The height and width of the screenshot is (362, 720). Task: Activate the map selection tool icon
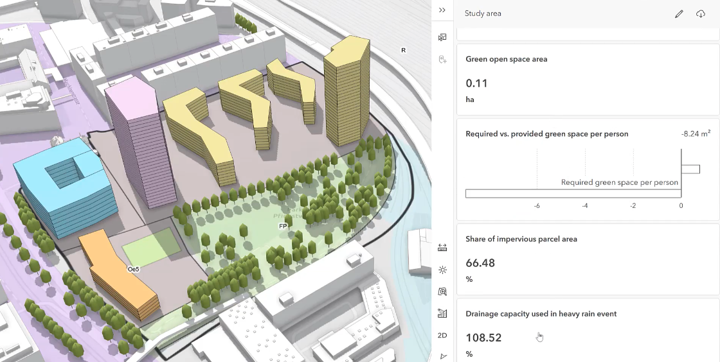click(x=442, y=37)
